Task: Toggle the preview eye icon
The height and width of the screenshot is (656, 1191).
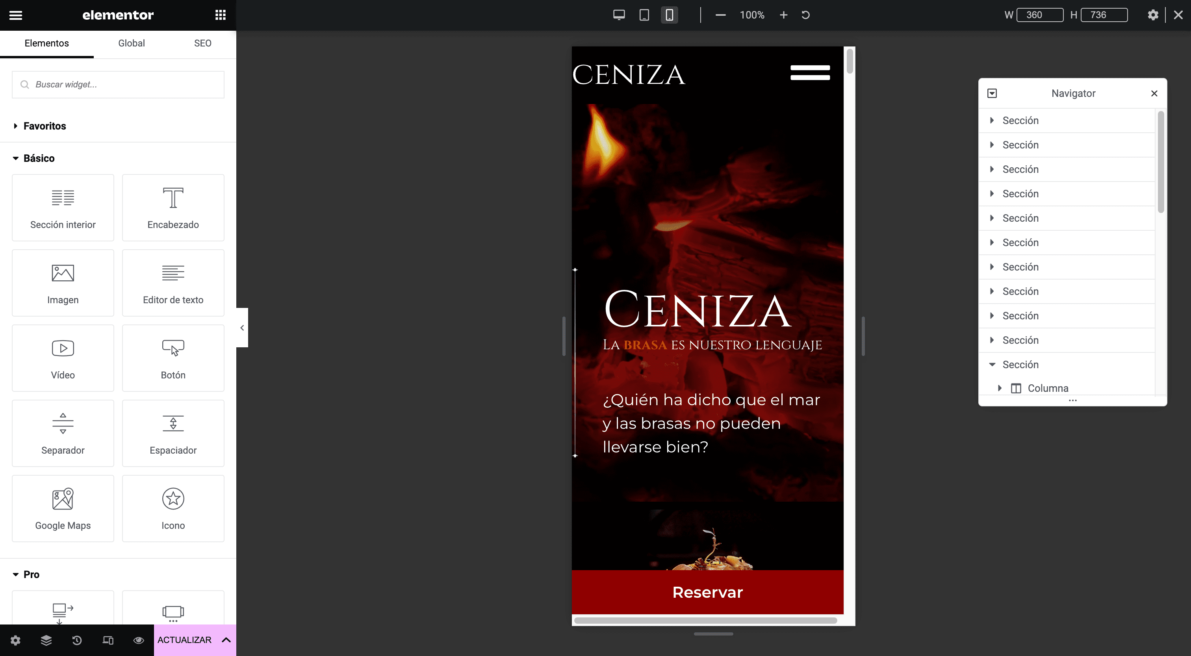Action: [139, 640]
